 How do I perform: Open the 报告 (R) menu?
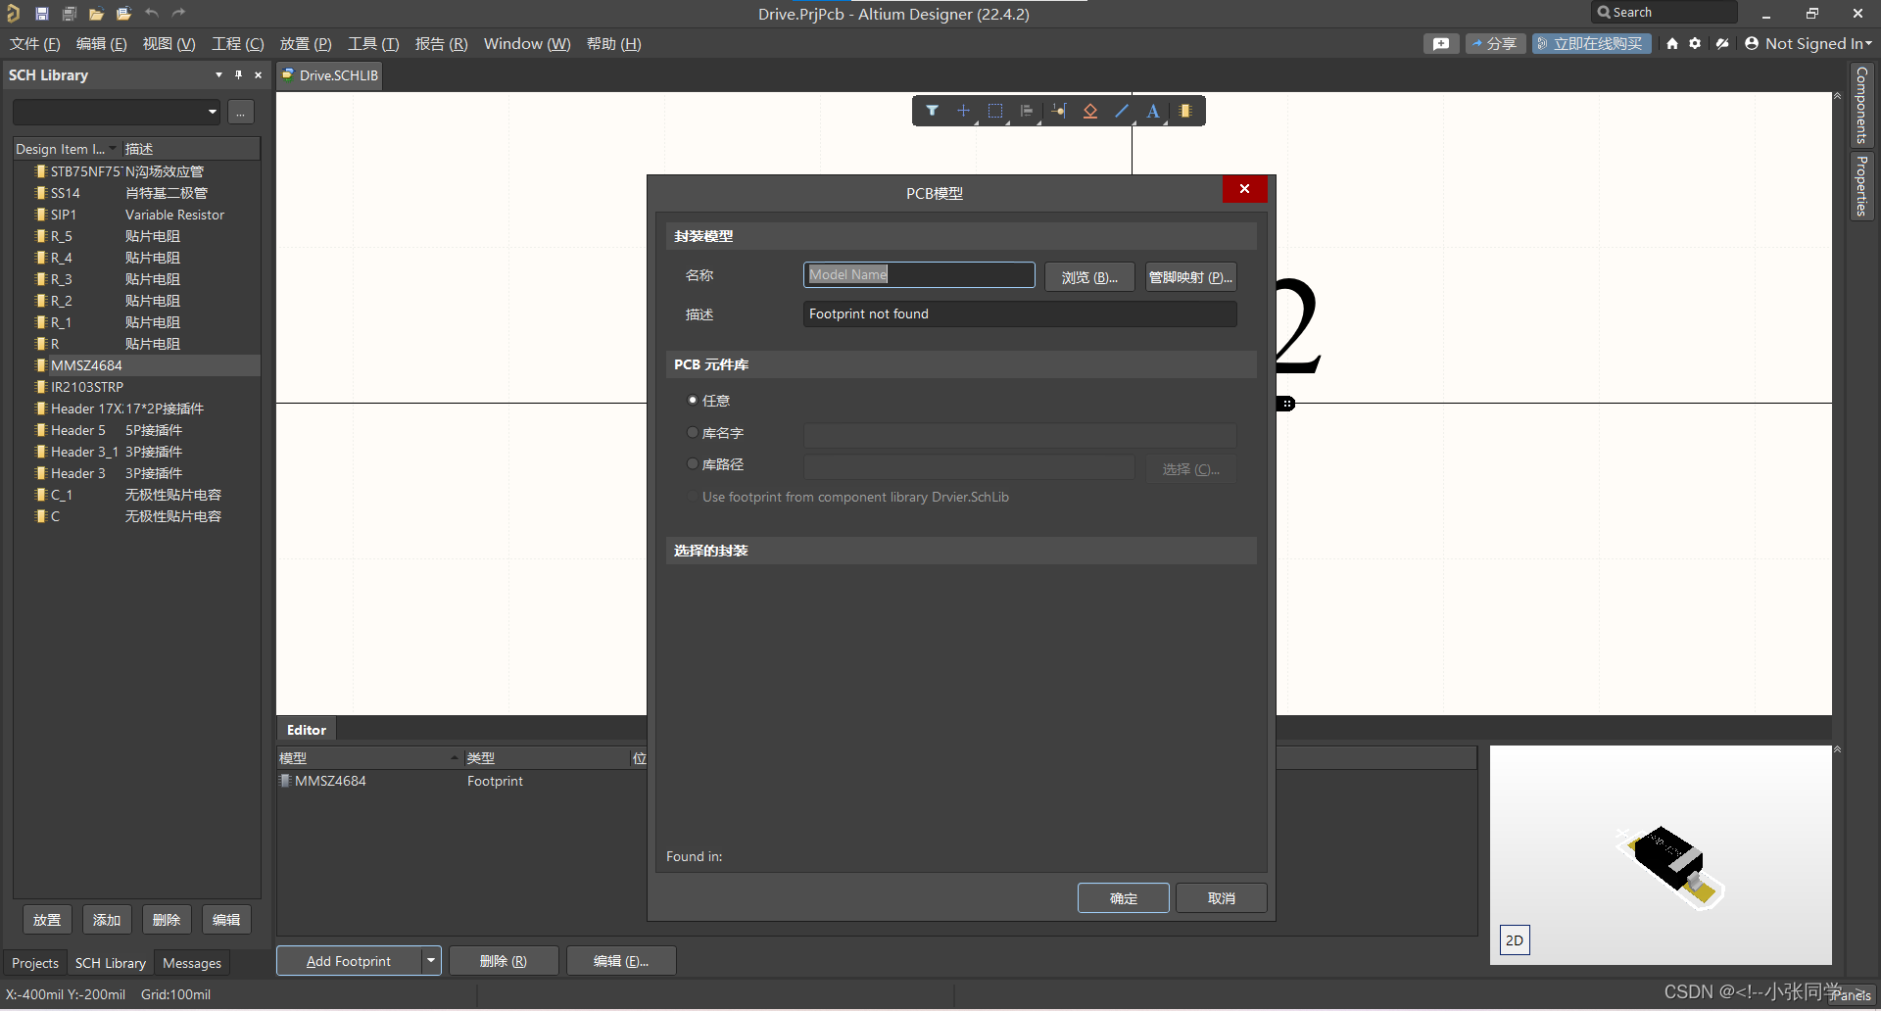click(x=441, y=44)
